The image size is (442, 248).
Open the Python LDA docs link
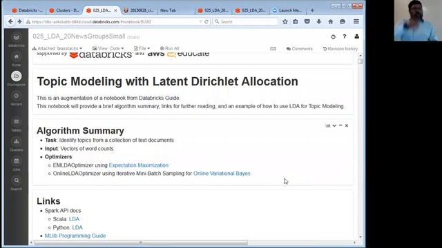[77, 227]
